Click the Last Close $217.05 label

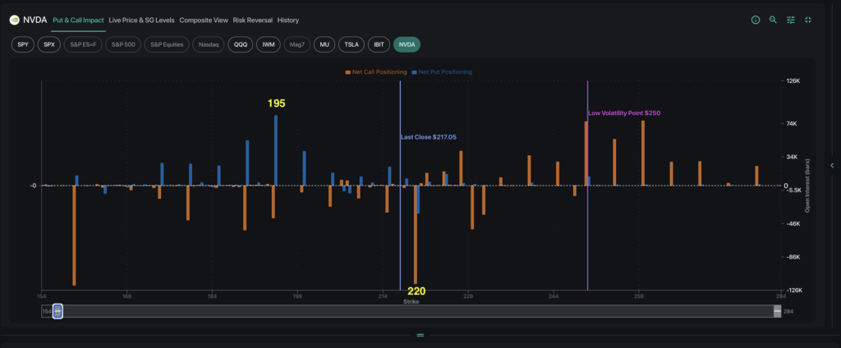tap(429, 137)
